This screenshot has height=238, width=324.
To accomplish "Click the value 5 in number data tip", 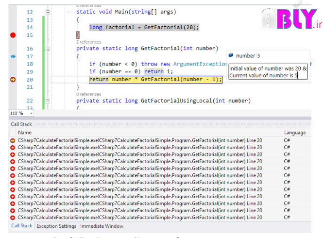I will click(258, 55).
